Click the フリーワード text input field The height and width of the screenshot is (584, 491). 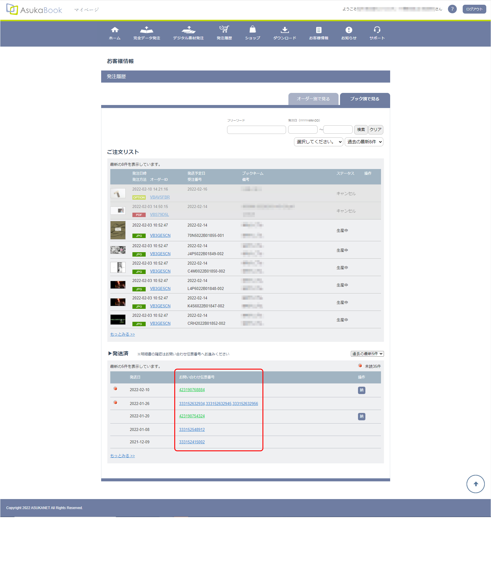point(256,130)
